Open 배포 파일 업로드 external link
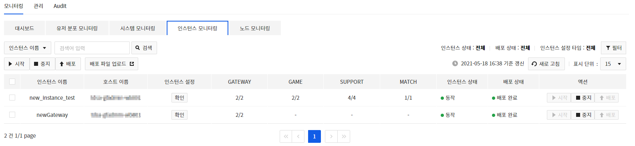Screen dimensions: 635x146 [111, 64]
